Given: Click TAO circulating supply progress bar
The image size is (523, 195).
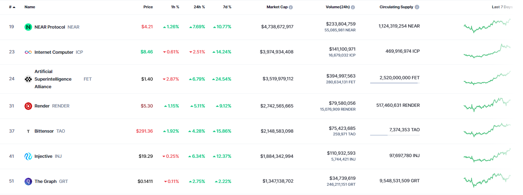Looking at the screenshot, I should coord(395,135).
